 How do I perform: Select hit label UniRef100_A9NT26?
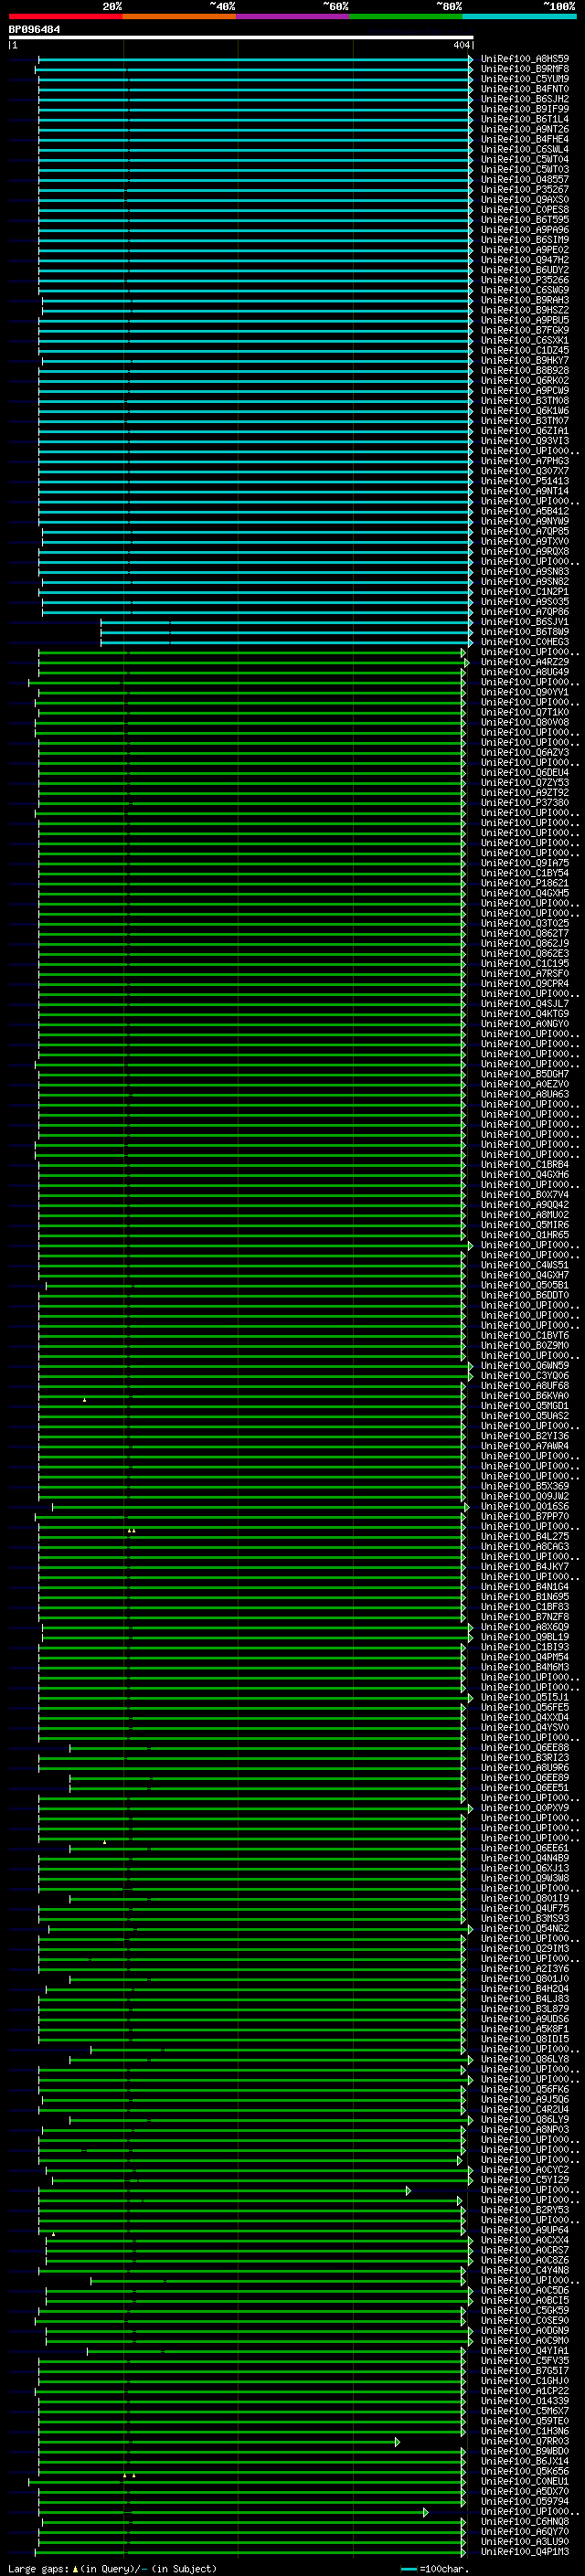[525, 129]
